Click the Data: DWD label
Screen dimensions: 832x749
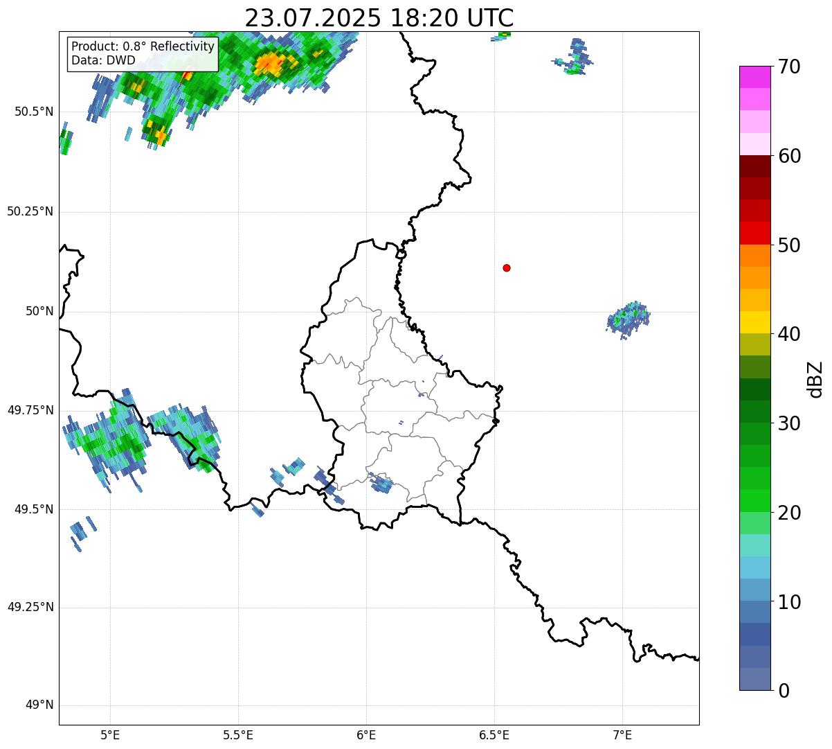coord(103,60)
